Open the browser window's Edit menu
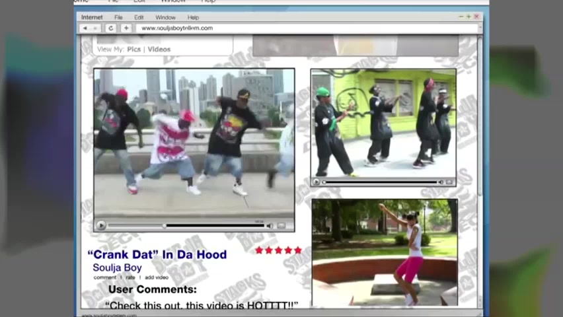The image size is (563, 317). click(139, 17)
